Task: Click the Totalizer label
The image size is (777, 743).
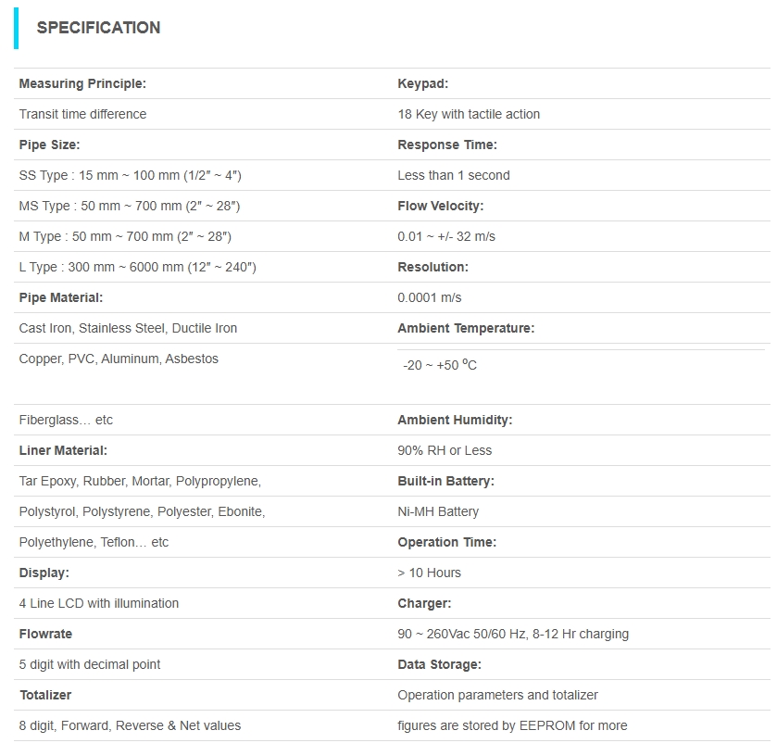Action: click(x=45, y=695)
